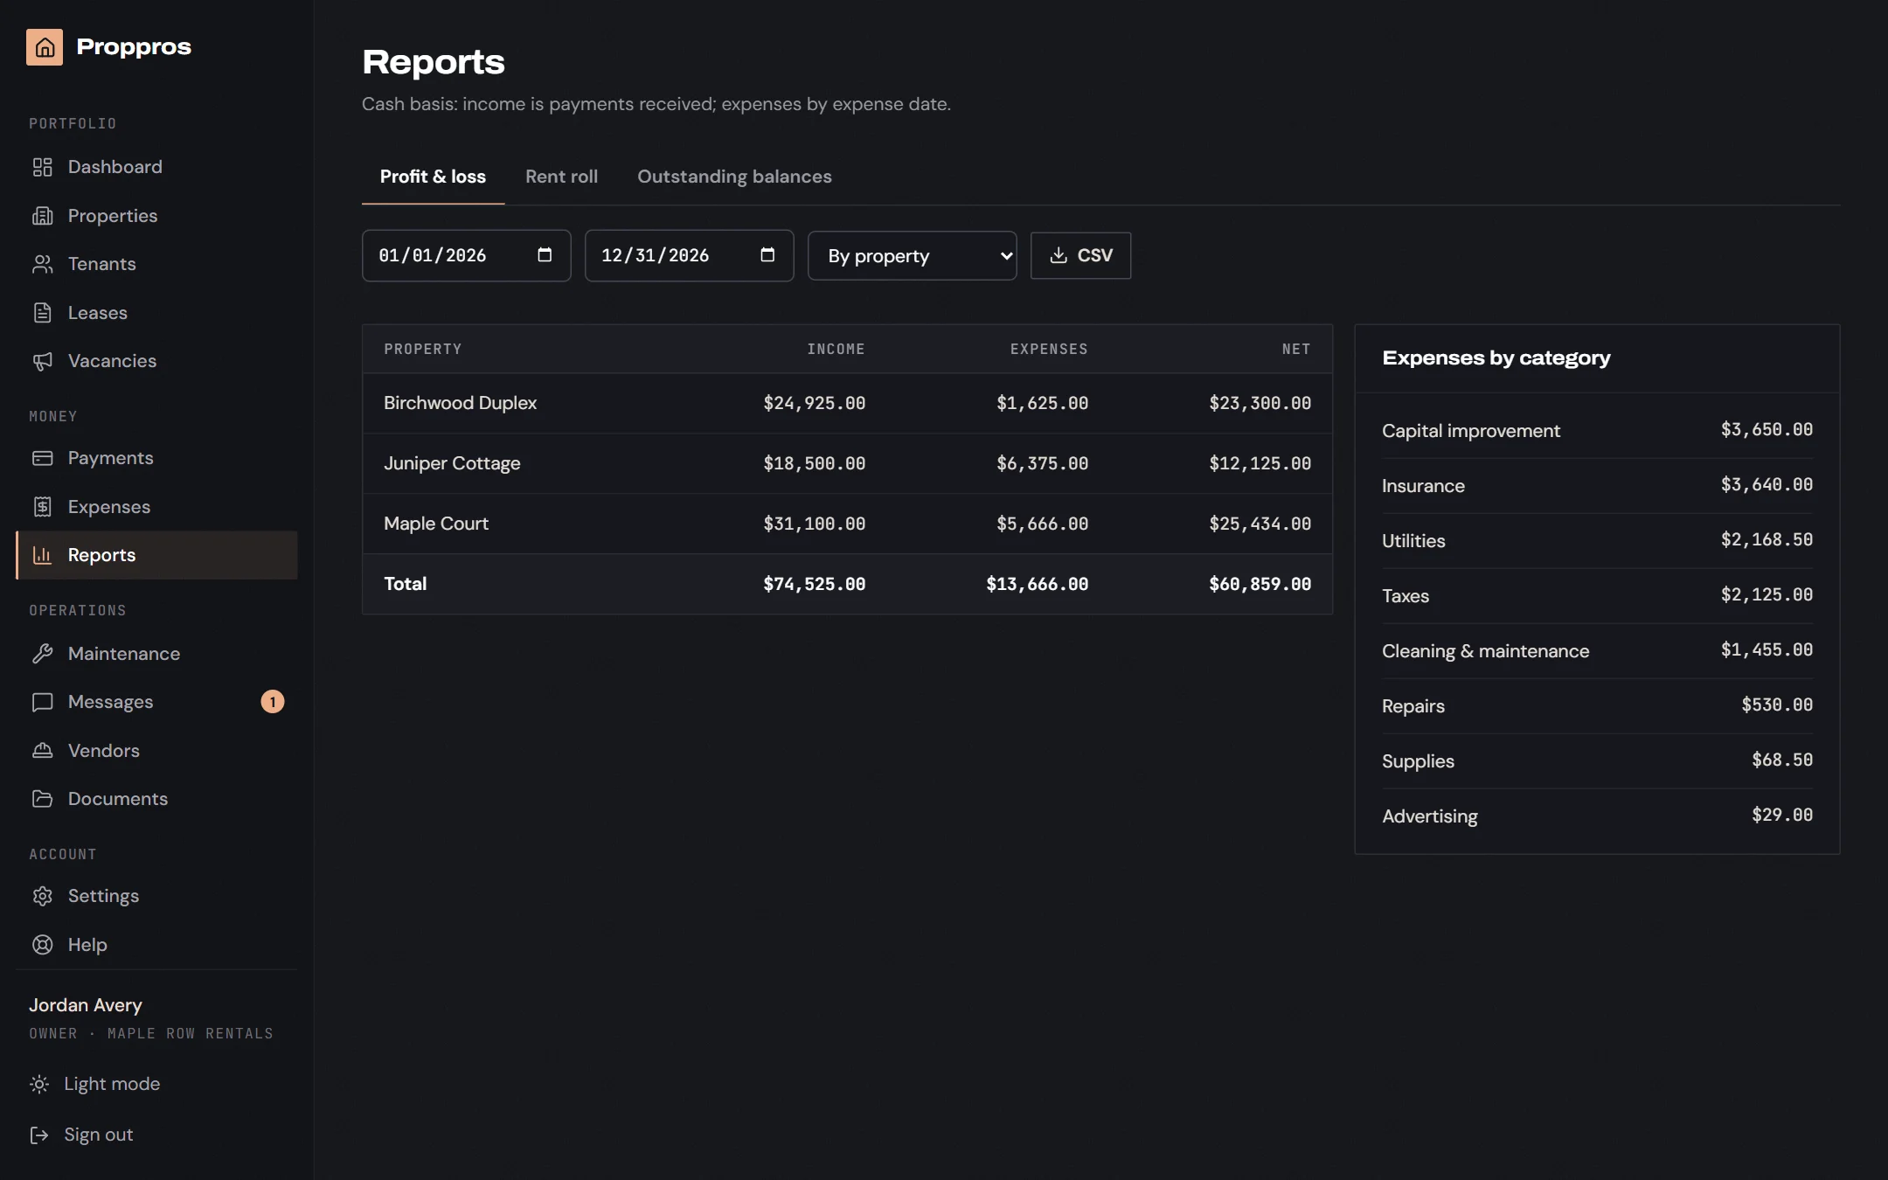Image resolution: width=1888 pixels, height=1180 pixels.
Task: Click the Expenses by category heading
Action: click(1496, 358)
